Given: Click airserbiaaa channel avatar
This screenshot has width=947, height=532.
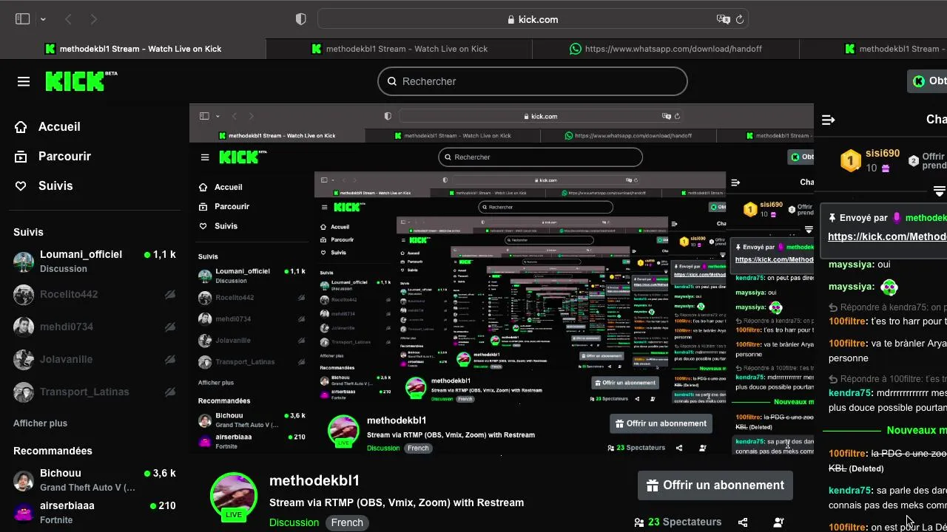Looking at the screenshot, I should tap(24, 513).
